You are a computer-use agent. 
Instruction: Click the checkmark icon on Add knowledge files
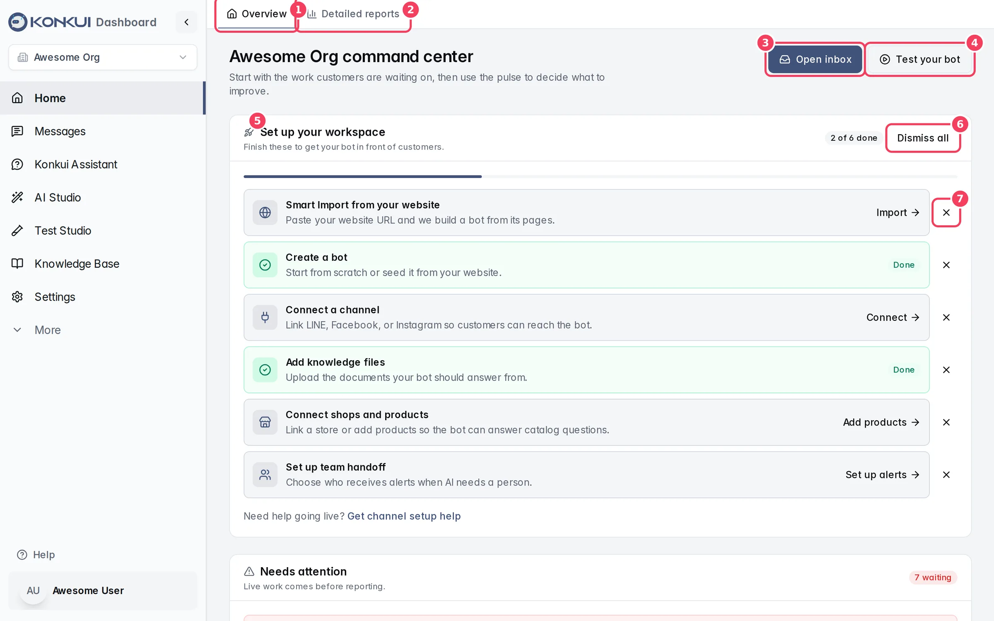point(265,370)
